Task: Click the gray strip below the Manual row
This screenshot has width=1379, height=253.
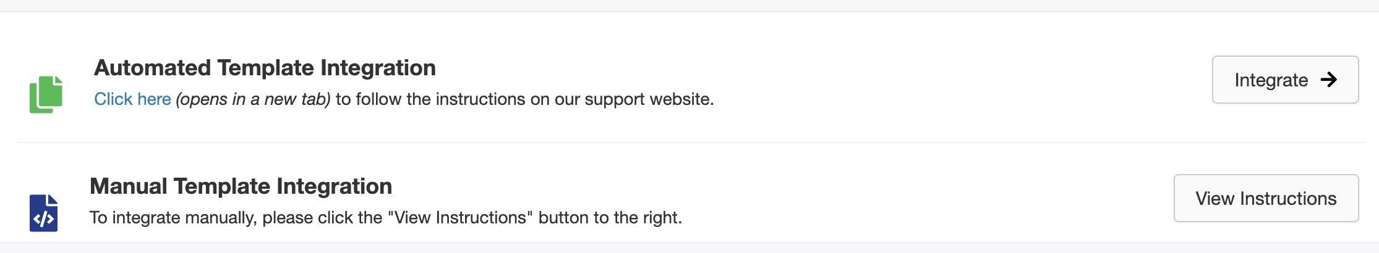Action: click(x=689, y=248)
